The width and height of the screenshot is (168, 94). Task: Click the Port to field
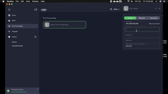pos(142,40)
